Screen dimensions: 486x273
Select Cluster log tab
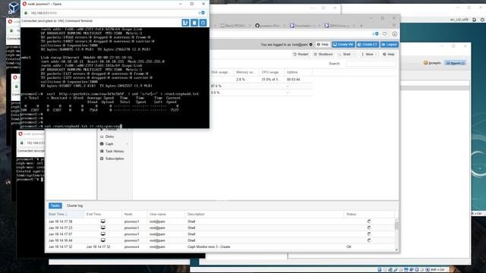[x=74, y=206]
